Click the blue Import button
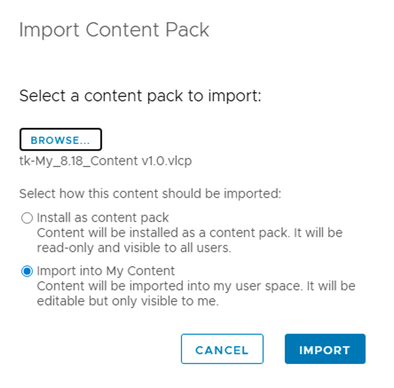Viewport: 394px width, 388px height. tap(325, 349)
